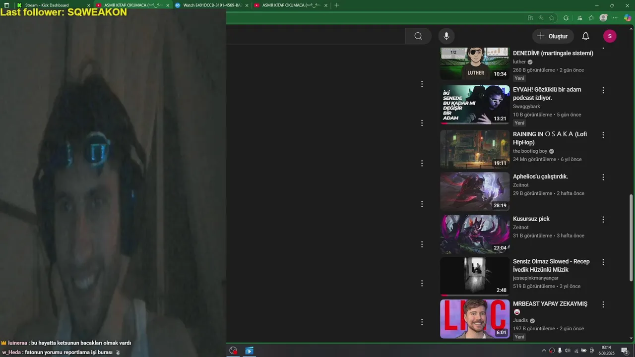Open the browser extensions puzzle icon

coord(566,18)
